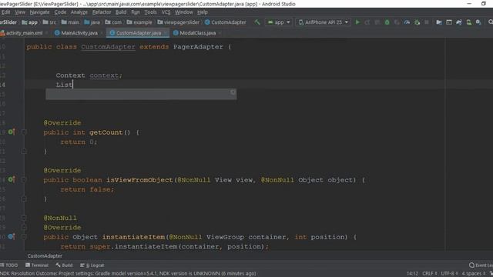
Task: Click the src breadcrumb folder
Action: tap(49, 22)
